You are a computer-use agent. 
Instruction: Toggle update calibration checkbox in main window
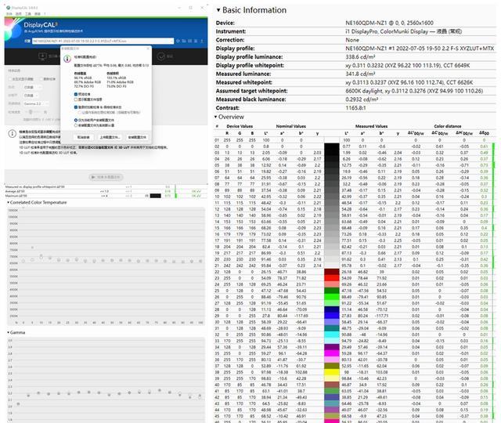point(41,79)
